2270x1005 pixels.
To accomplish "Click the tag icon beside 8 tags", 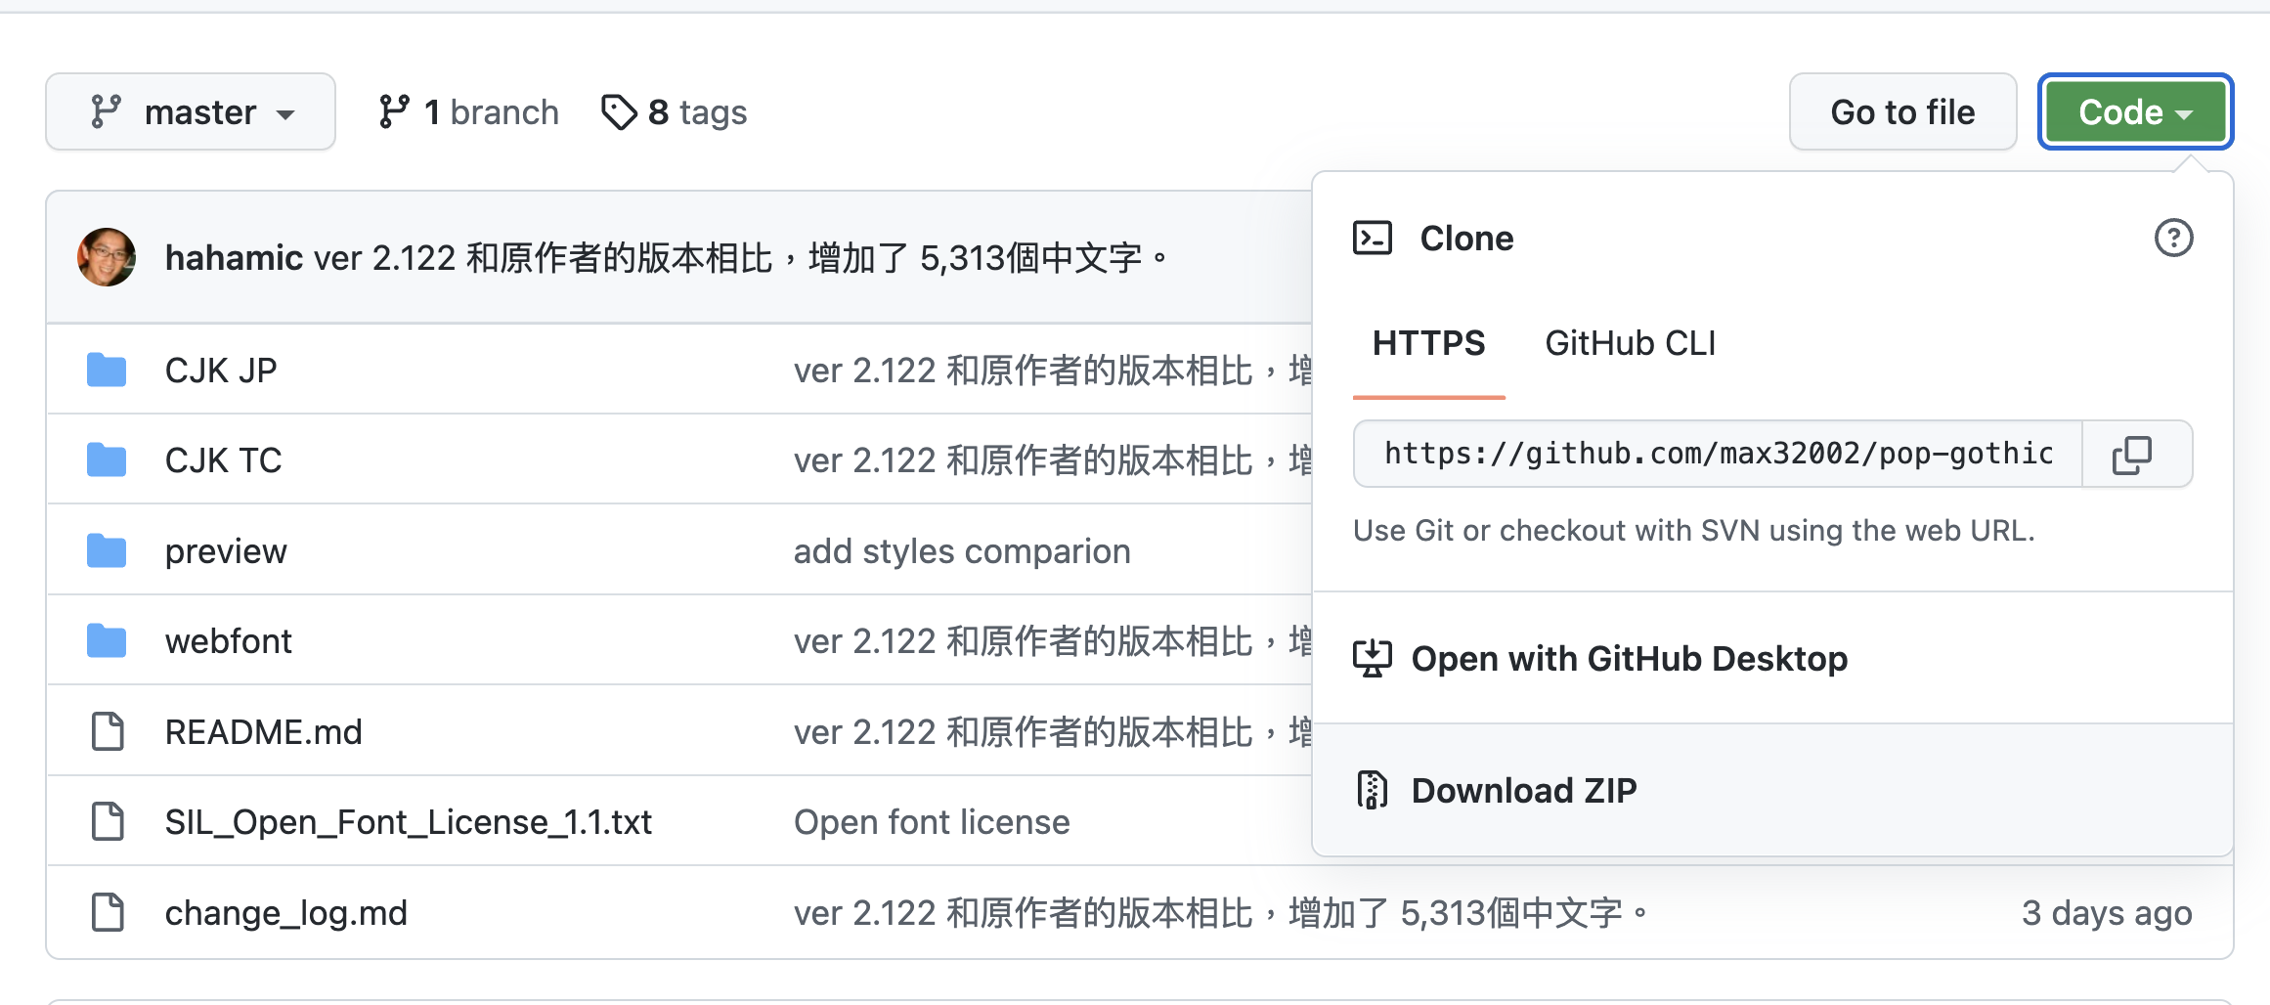I will pos(619,112).
